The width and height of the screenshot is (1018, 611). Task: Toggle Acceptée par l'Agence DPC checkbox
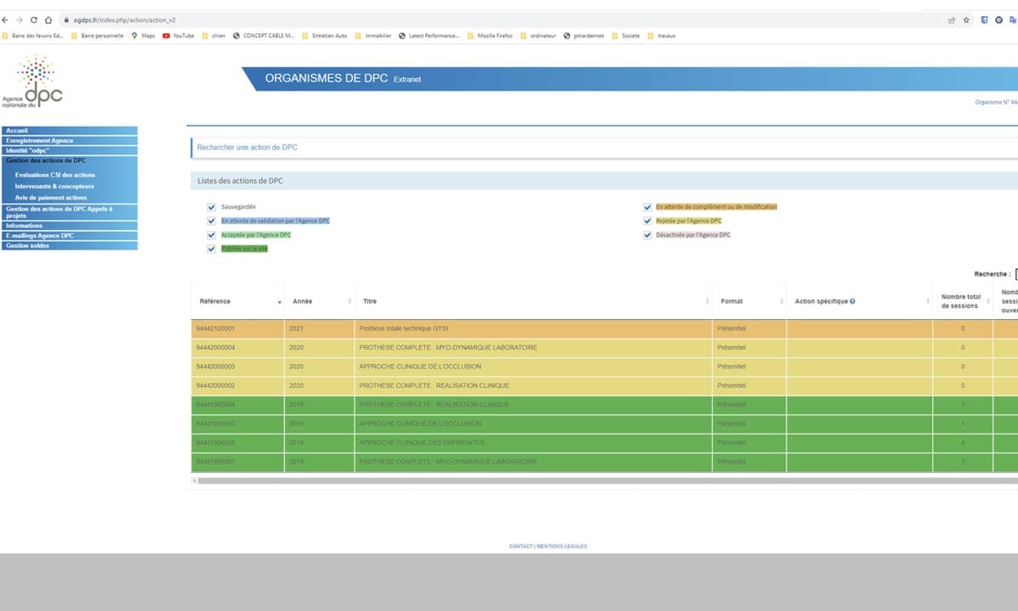pyautogui.click(x=211, y=234)
